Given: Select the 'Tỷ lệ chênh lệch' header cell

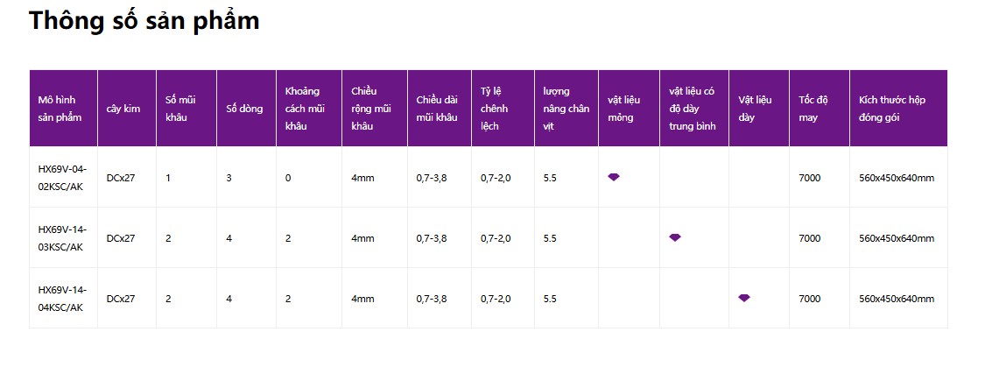Looking at the screenshot, I should (x=503, y=109).
